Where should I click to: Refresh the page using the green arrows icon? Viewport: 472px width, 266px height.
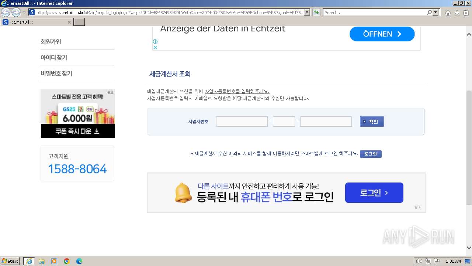coord(316,12)
